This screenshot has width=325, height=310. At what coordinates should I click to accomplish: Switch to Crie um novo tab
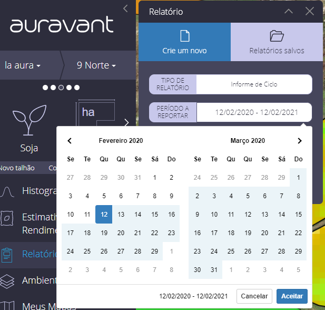[184, 42]
